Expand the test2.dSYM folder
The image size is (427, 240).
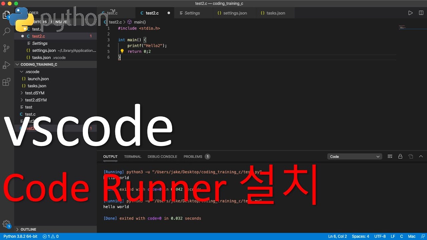pyautogui.click(x=55, y=100)
